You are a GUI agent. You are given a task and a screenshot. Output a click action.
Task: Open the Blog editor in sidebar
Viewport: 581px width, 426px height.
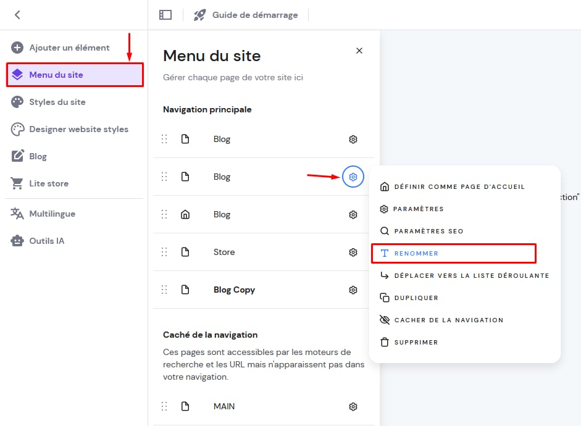coord(38,156)
